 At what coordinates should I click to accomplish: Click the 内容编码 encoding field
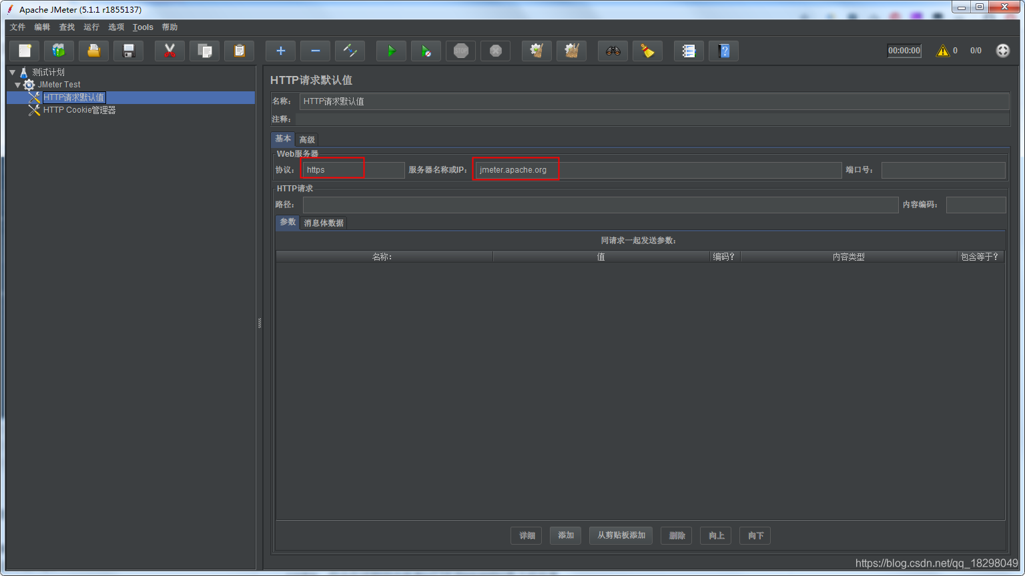pos(976,205)
